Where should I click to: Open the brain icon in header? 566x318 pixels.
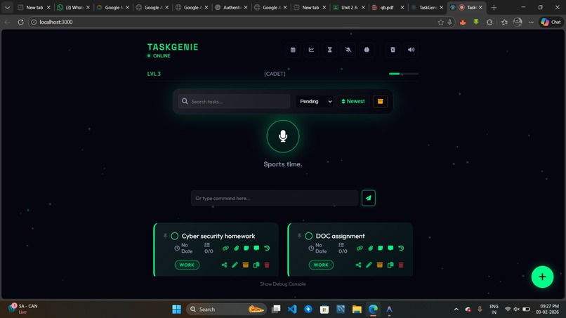pyautogui.click(x=367, y=50)
